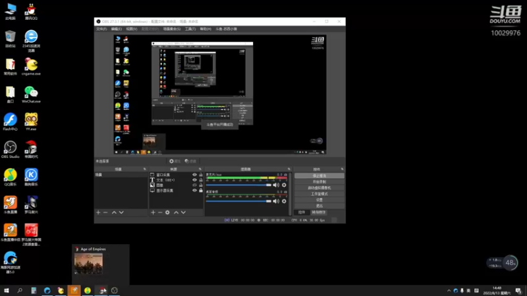527x296 pixels.
Task: Open Desktop Audio settings gear
Action: 284,201
